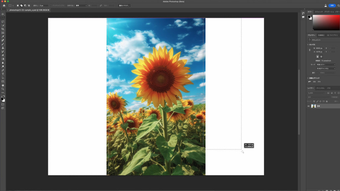Open the Style dropdown in options bar

tap(81, 6)
